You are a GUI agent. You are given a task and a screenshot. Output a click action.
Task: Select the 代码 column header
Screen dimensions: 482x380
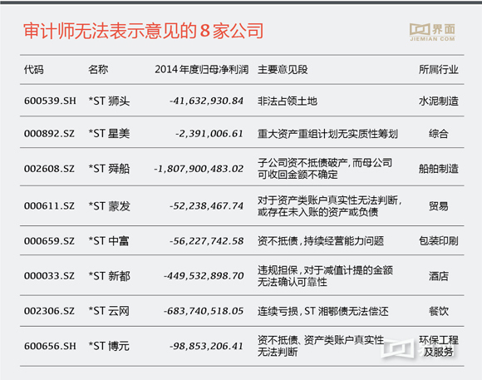click(x=34, y=70)
